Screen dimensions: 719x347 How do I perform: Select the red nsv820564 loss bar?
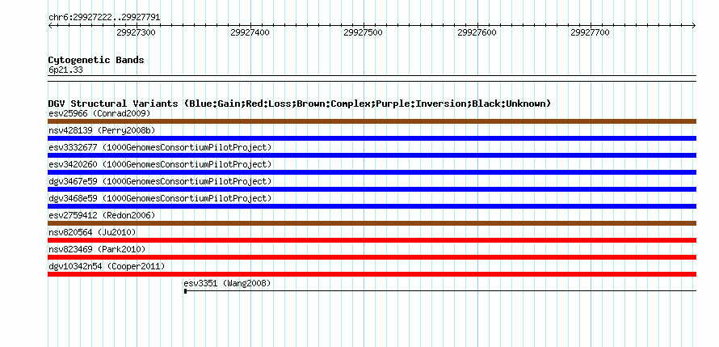click(372, 240)
